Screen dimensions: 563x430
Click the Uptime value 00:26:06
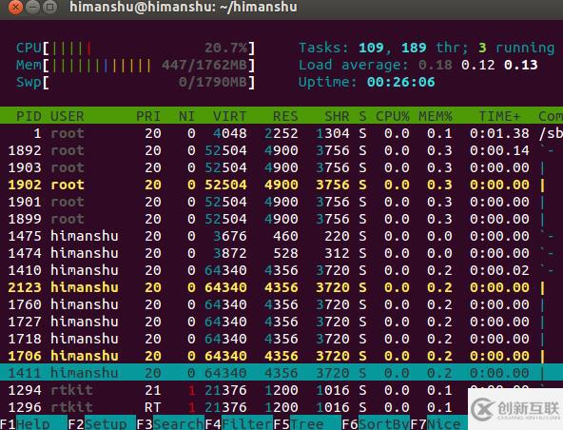[x=401, y=82]
